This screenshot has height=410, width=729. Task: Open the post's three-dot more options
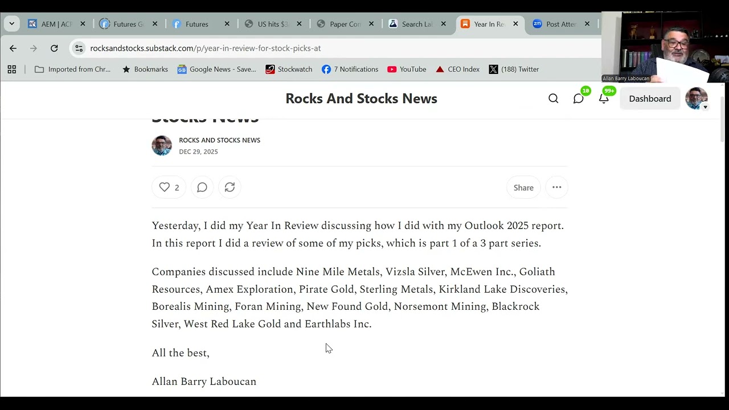coord(557,187)
